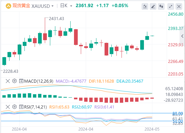Click the RSI1:65.63 value
Image resolution: width=185 pixels, height=133 pixels.
(59, 107)
